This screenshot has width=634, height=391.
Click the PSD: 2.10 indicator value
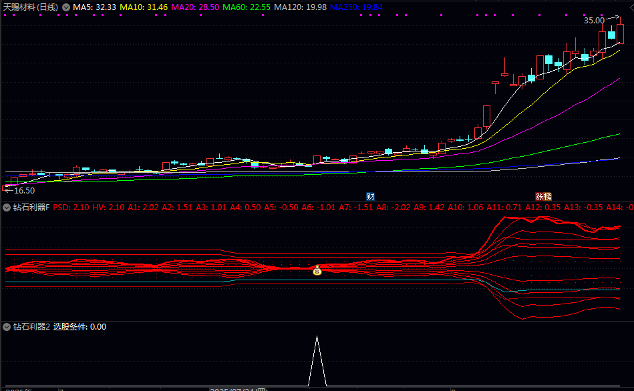point(71,208)
